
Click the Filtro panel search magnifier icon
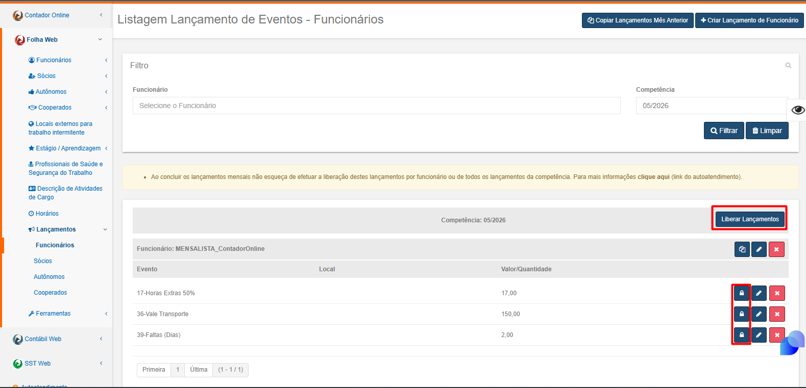pyautogui.click(x=788, y=65)
